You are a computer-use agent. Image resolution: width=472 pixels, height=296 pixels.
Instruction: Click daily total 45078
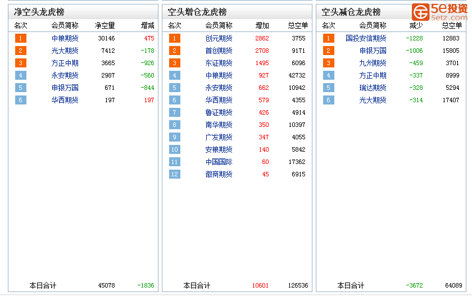106,285
